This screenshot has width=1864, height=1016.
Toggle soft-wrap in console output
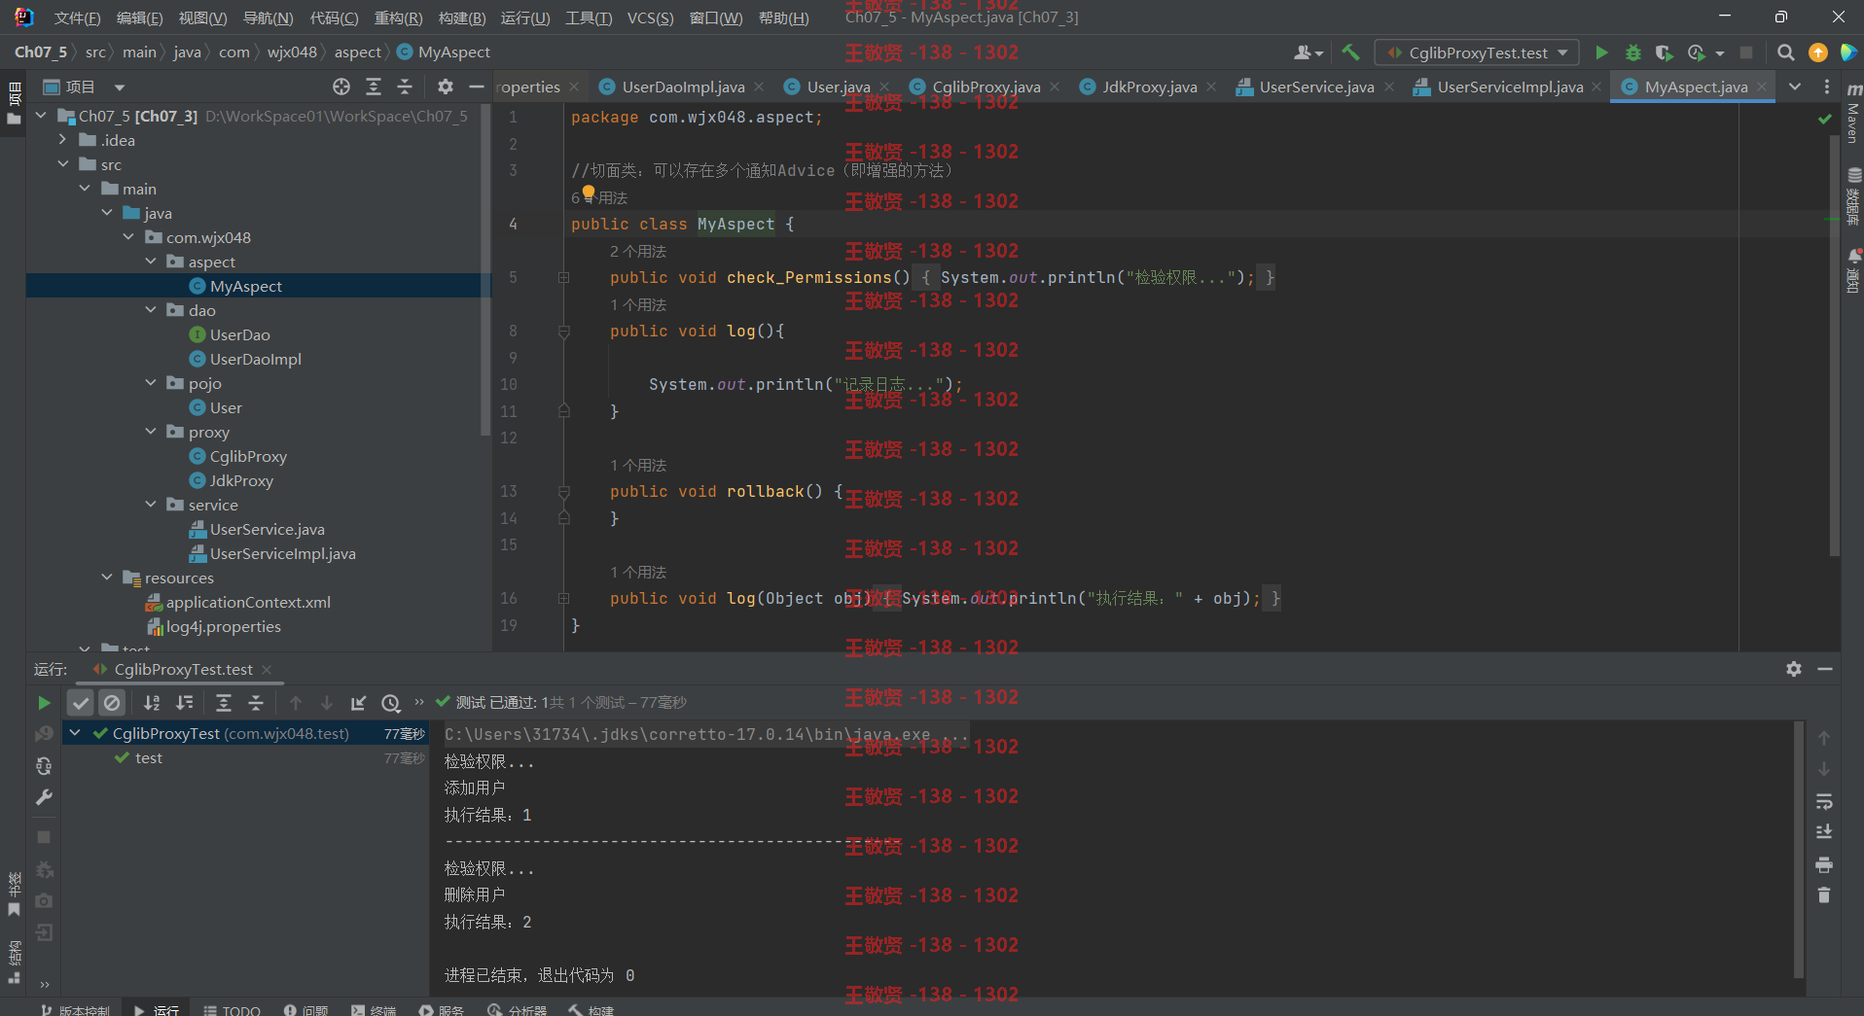(1824, 801)
